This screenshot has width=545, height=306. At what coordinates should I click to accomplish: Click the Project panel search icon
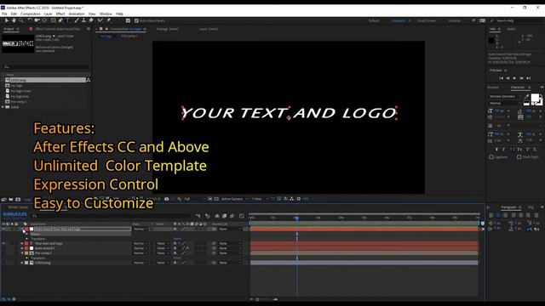tap(6, 67)
